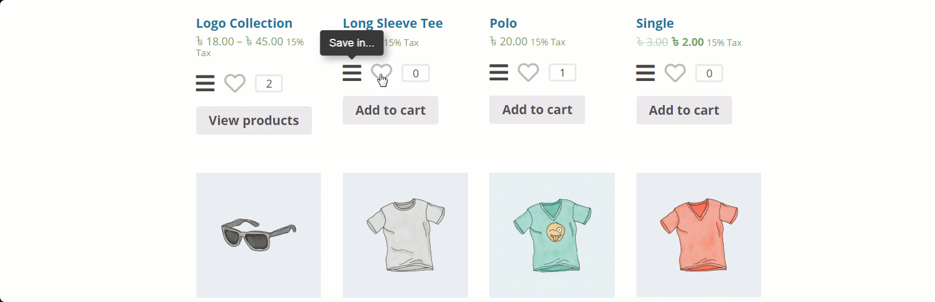Open the Long Sleeve Tee title link
Viewport: 935px width, 302px height.
point(392,24)
